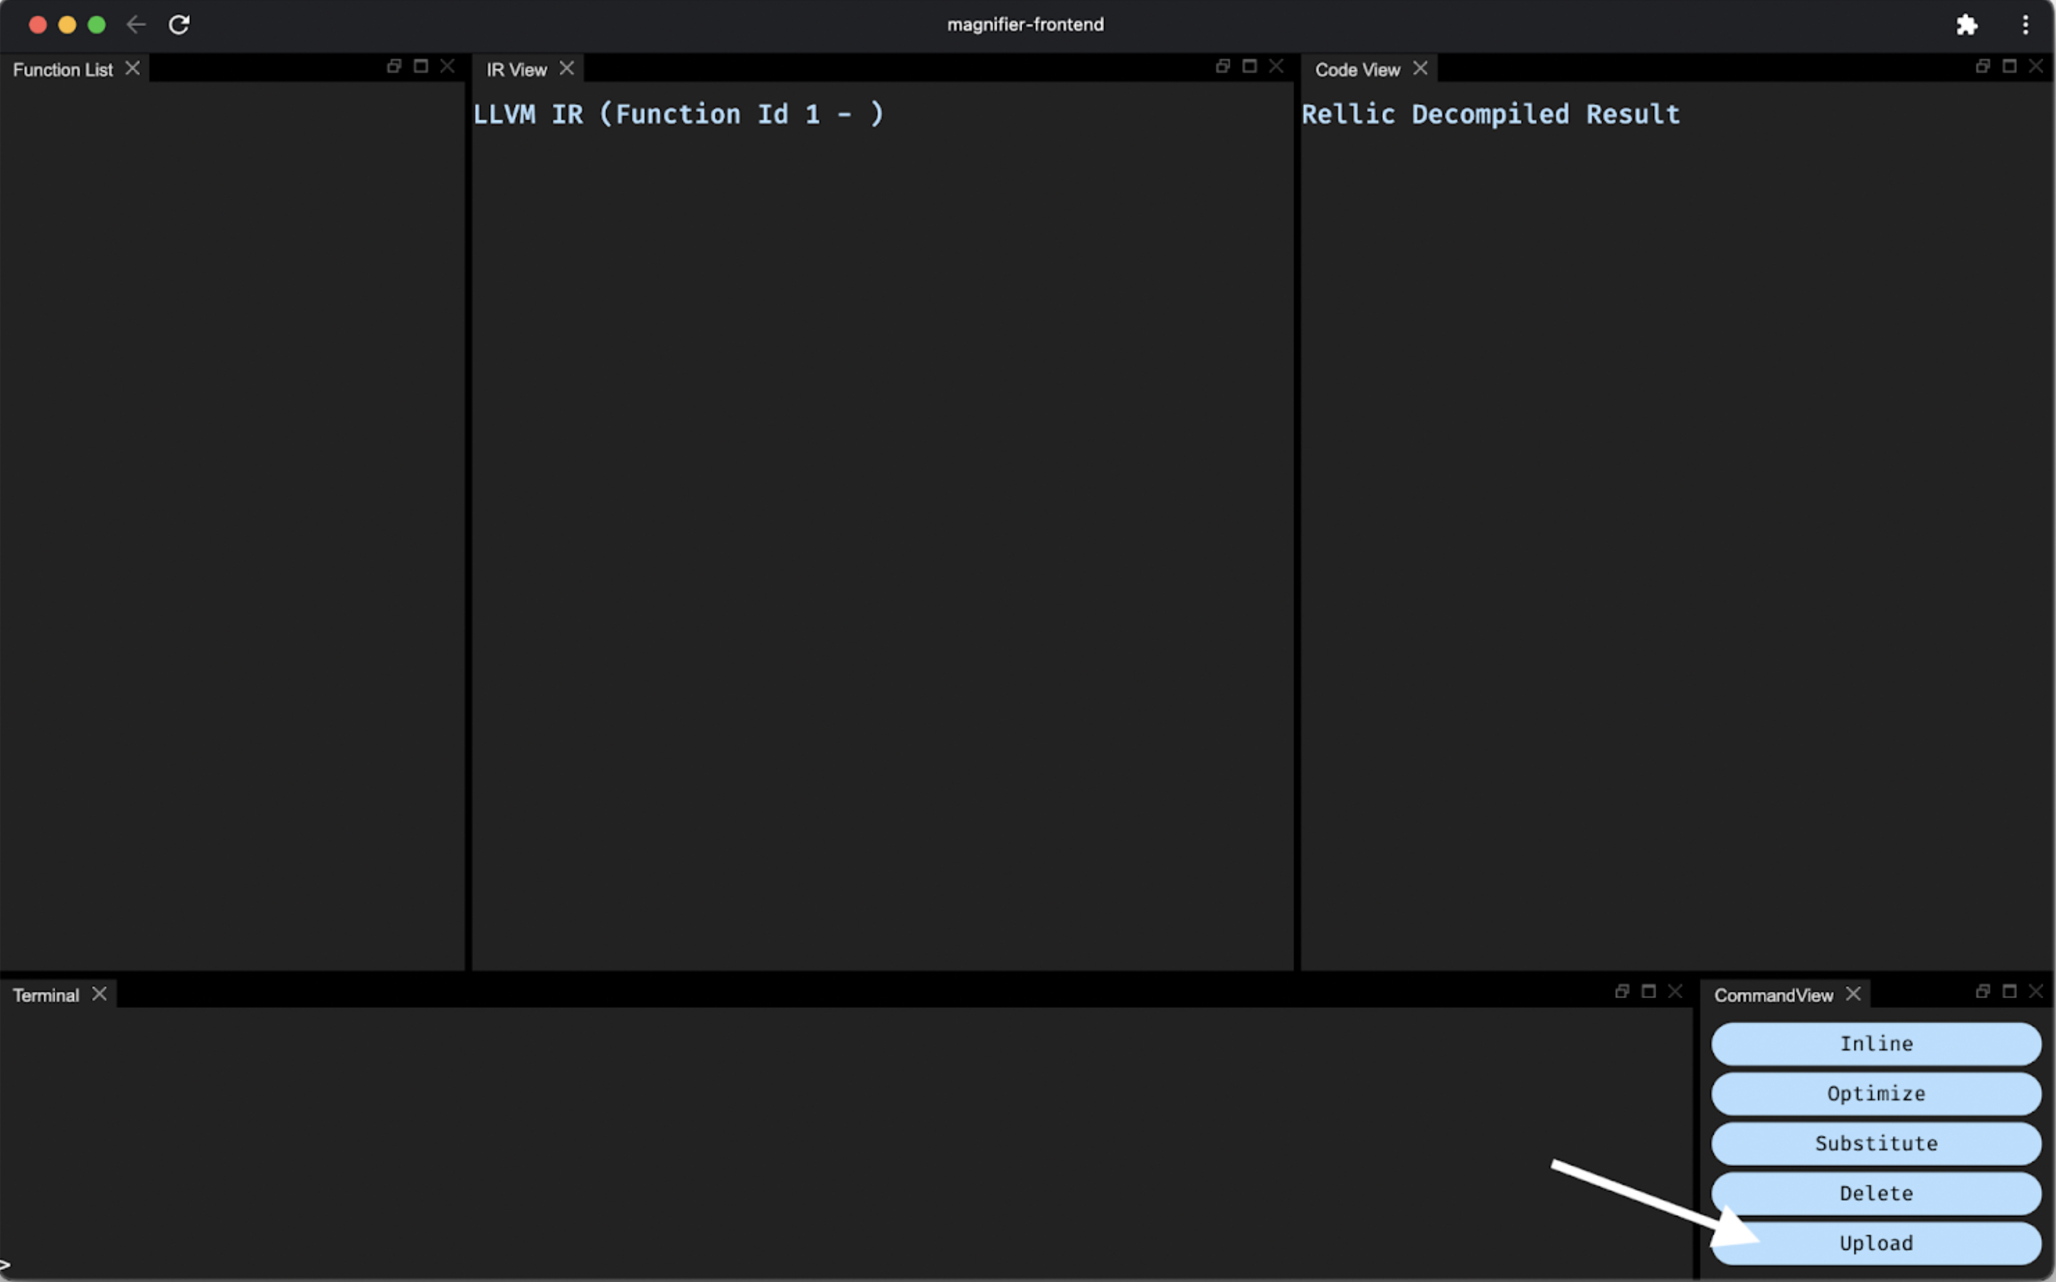Select the CommandView tab
The image size is (2056, 1282).
1773,995
